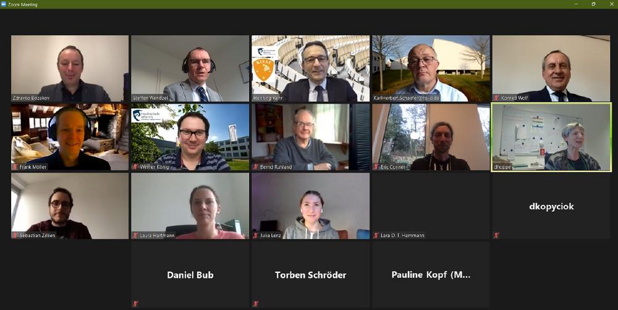Screen dimensions: 618x310
Task: Click the Lara D. T. Hammann name label
Action: click(x=402, y=235)
